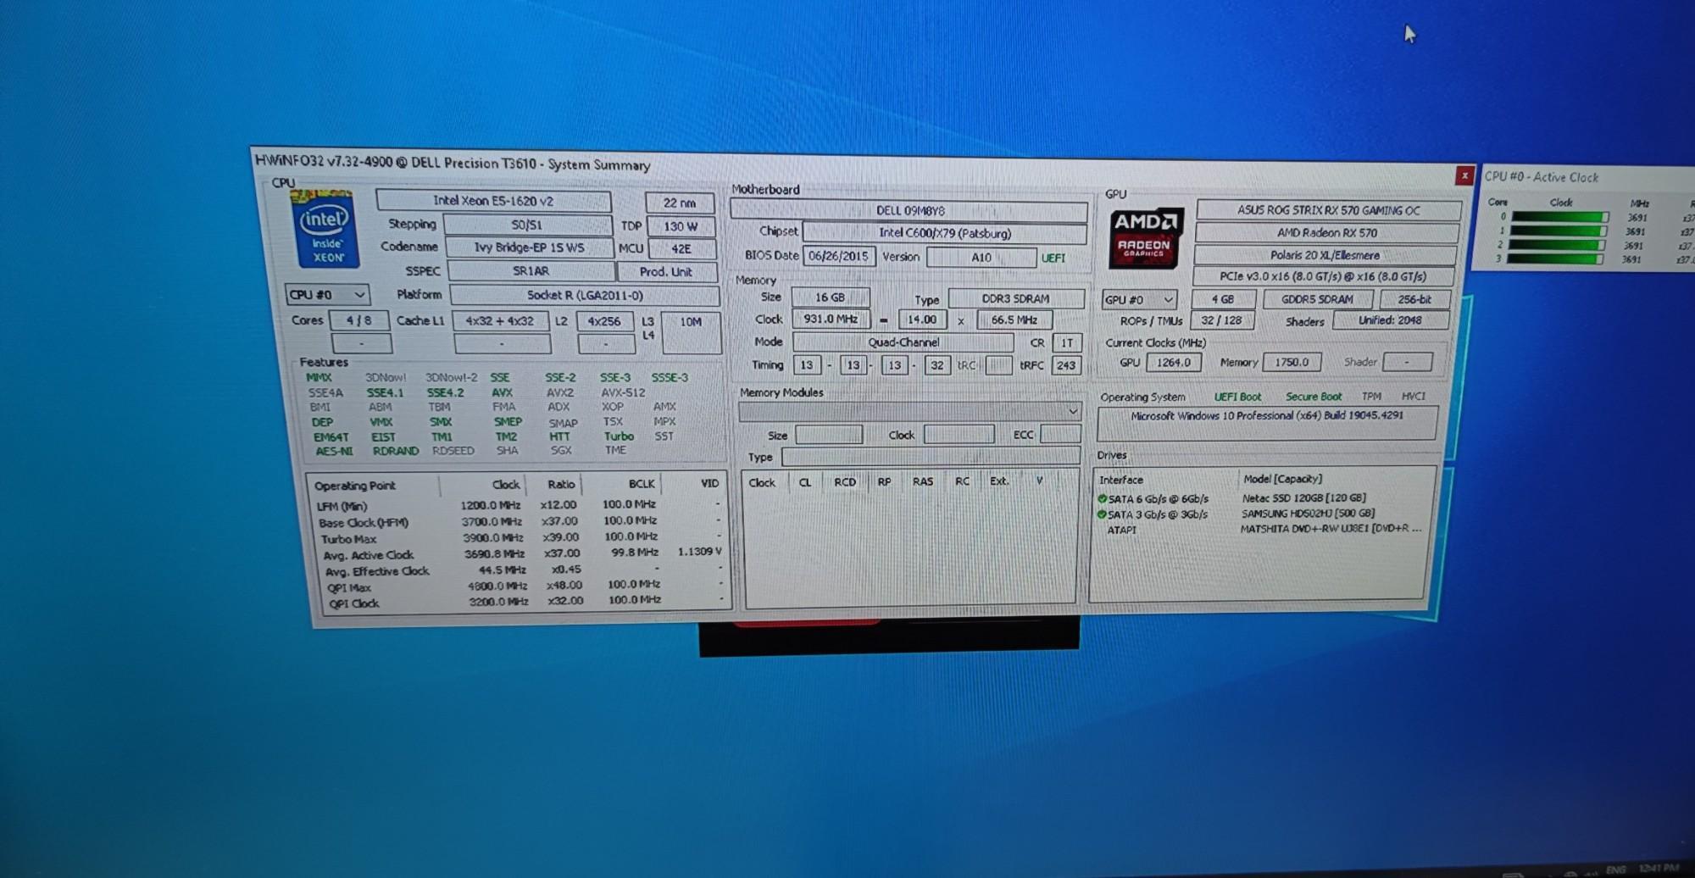
Task: Click the GPU memory clock 1750.0 value
Action: pos(1292,362)
